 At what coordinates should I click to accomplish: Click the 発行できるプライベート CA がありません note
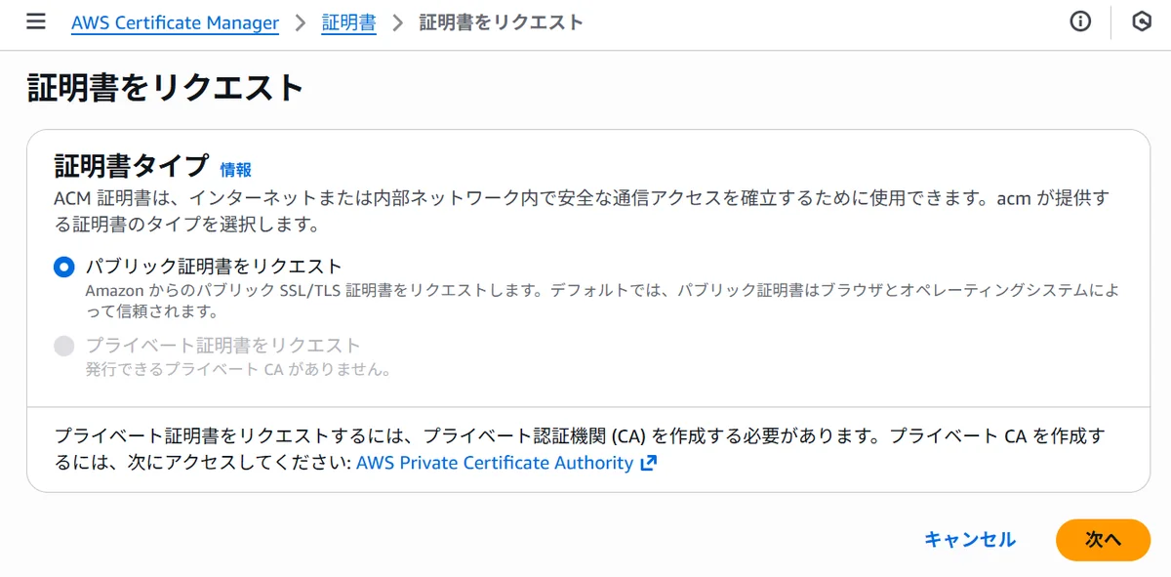tap(238, 370)
